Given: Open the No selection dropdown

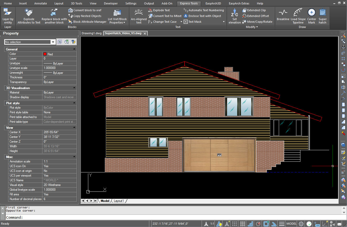Looking at the screenshot, I should (x=53, y=42).
